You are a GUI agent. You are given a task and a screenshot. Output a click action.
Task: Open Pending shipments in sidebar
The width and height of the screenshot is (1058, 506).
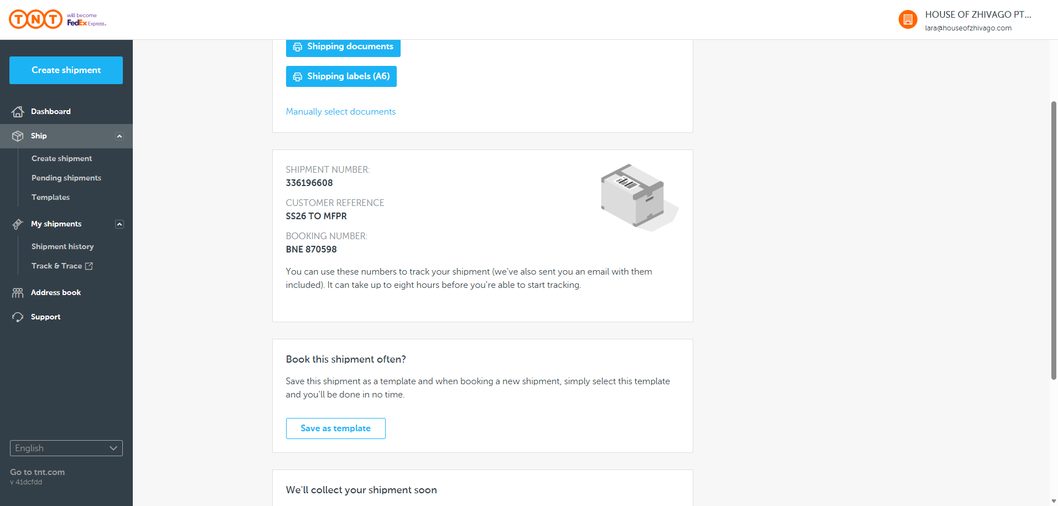66,178
